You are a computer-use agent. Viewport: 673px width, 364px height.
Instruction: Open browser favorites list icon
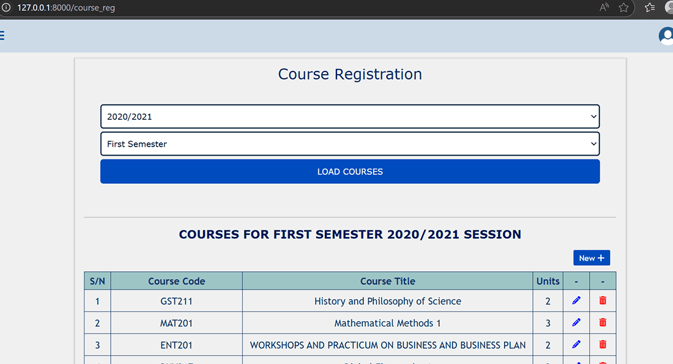(650, 8)
